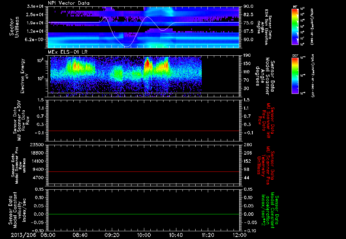
Task: Select the DEF color scale bar
Action: pyautogui.click(x=295, y=76)
